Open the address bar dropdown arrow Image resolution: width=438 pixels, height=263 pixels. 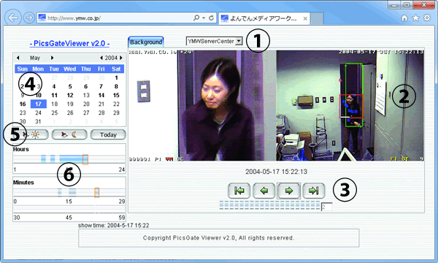click(x=204, y=18)
